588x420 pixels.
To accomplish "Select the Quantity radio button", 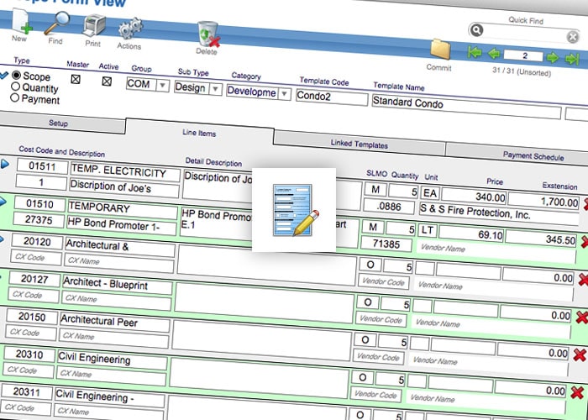I will pyautogui.click(x=15, y=87).
